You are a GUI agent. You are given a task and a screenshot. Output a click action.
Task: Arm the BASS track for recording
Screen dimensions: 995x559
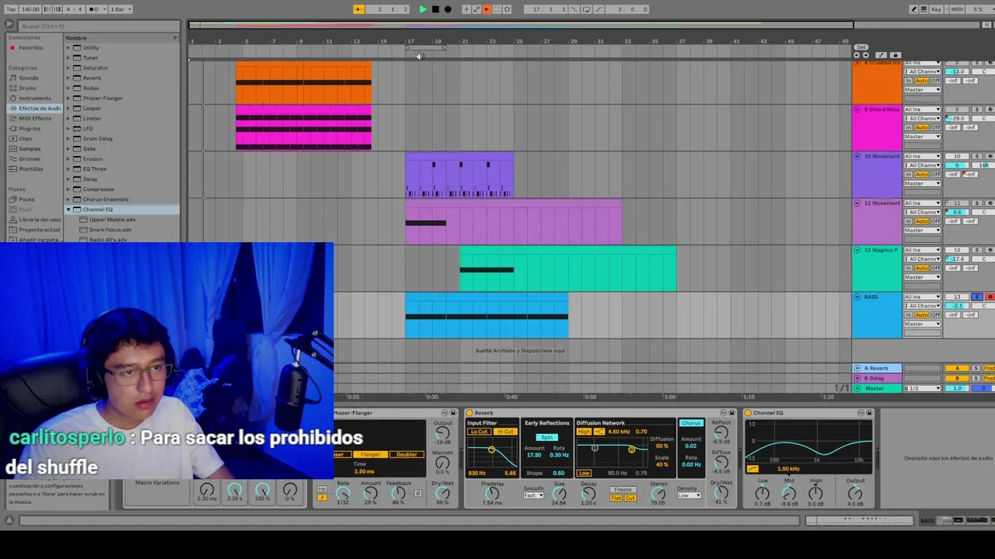click(x=990, y=297)
